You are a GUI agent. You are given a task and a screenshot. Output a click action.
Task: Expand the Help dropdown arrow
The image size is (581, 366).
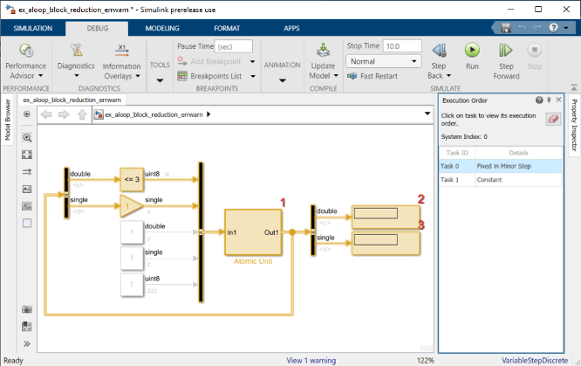pyautogui.click(x=566, y=28)
